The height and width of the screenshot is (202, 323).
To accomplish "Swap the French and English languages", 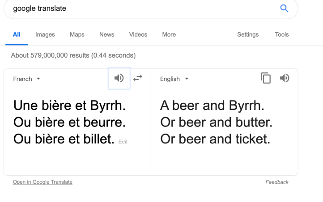I will (x=138, y=78).
